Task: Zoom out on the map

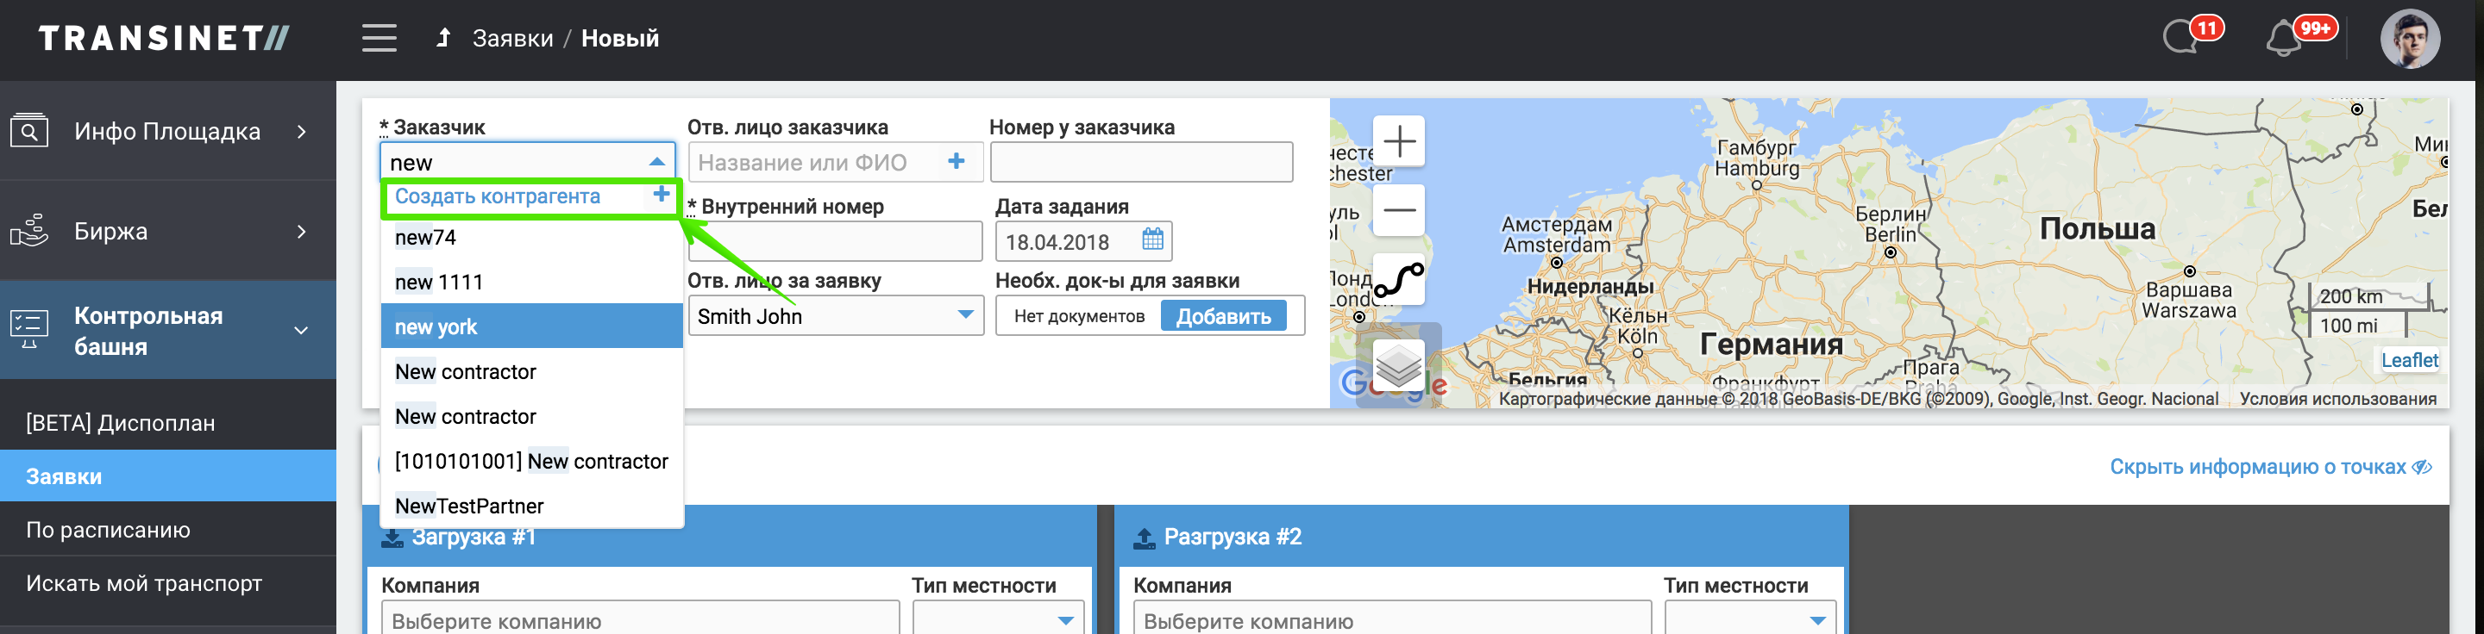Action: click(x=1398, y=210)
